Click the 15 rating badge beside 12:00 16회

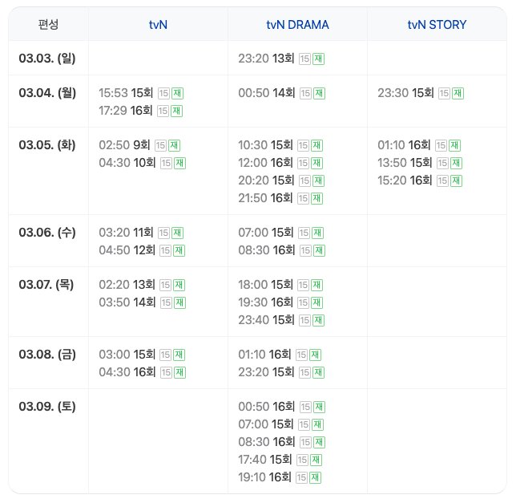click(303, 163)
